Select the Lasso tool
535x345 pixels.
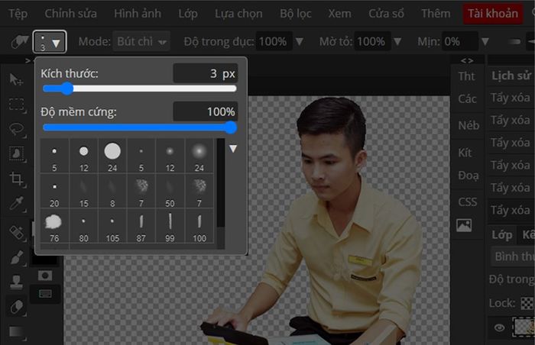[x=17, y=130]
